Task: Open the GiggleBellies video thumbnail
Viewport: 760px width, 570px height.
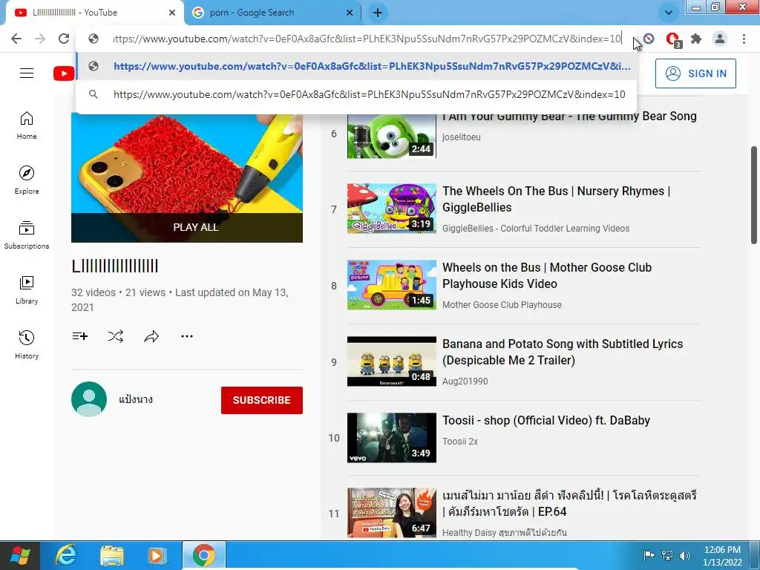Action: point(392,209)
